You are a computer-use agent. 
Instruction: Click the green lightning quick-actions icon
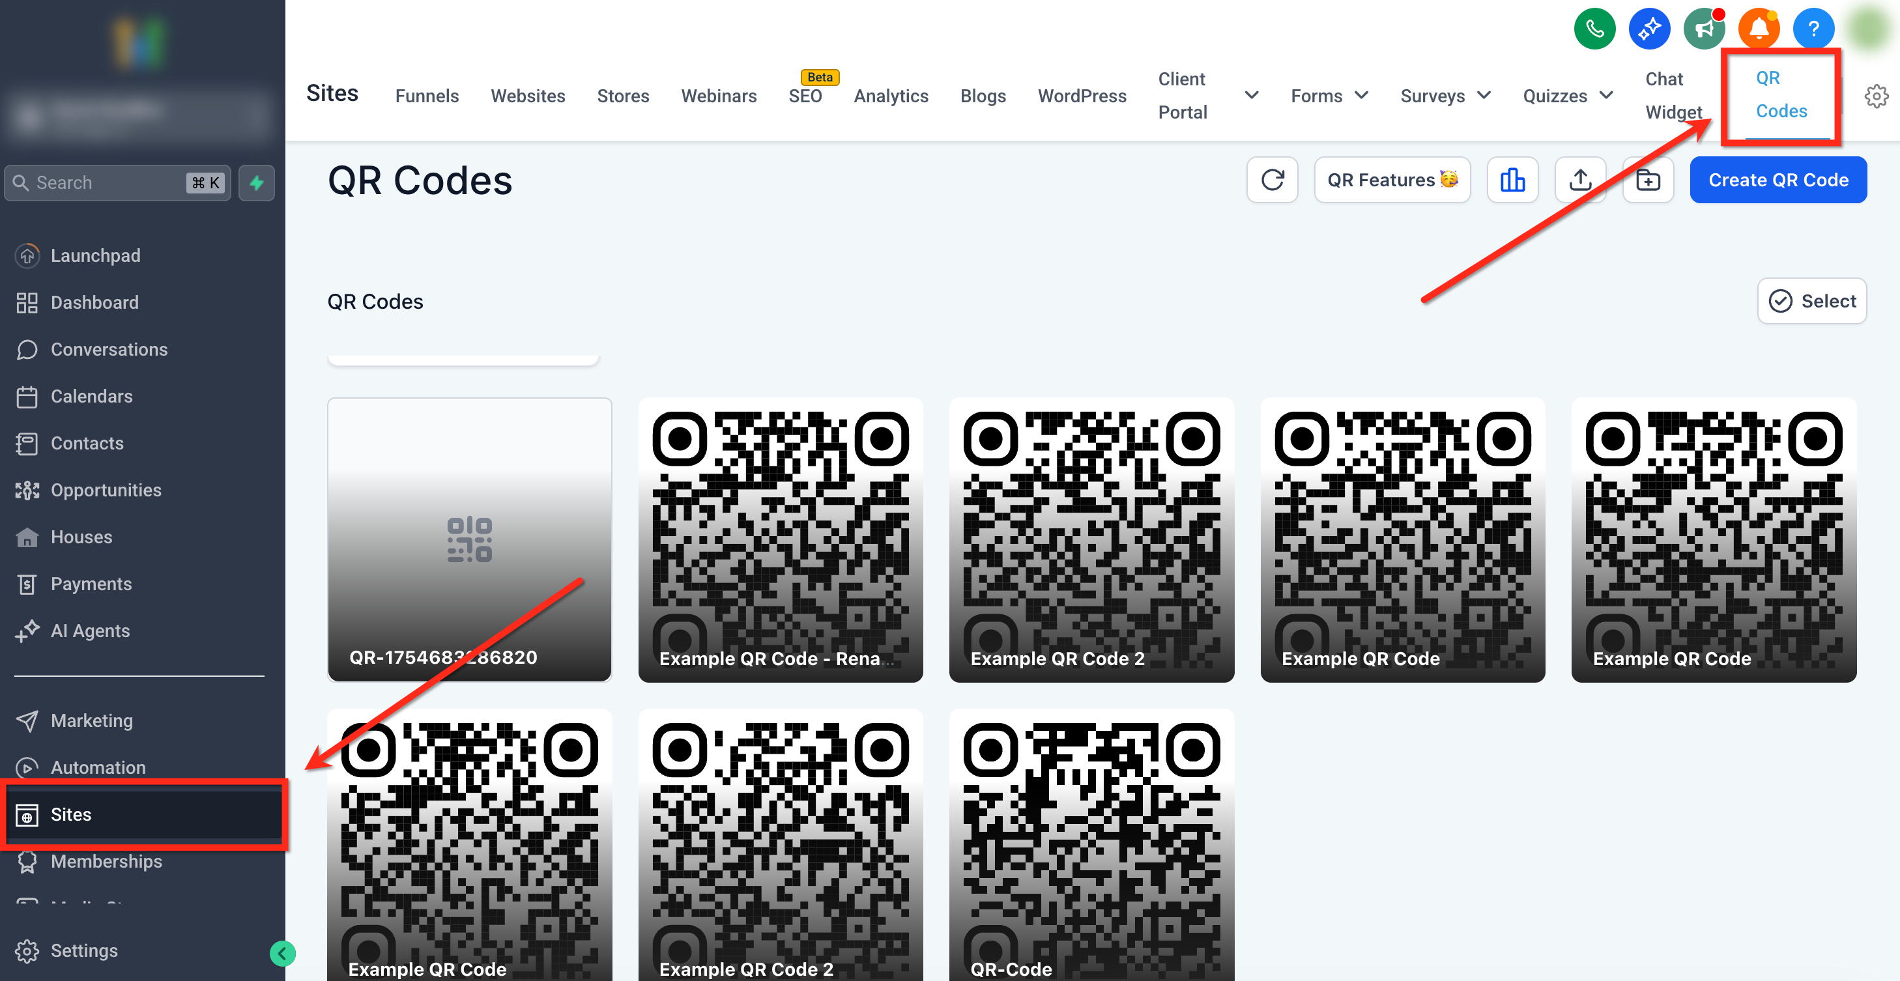coord(257,183)
